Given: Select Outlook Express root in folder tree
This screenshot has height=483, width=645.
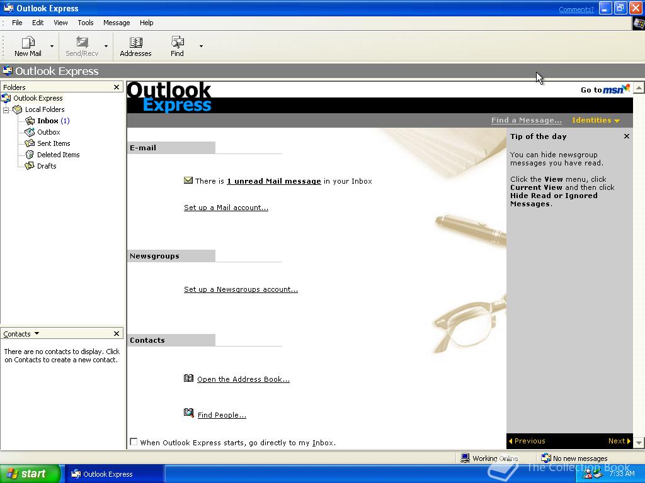Looking at the screenshot, I should pos(38,98).
